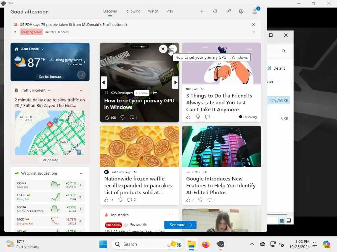Open the McDonald's E.coli outbreak headline

[73, 25]
